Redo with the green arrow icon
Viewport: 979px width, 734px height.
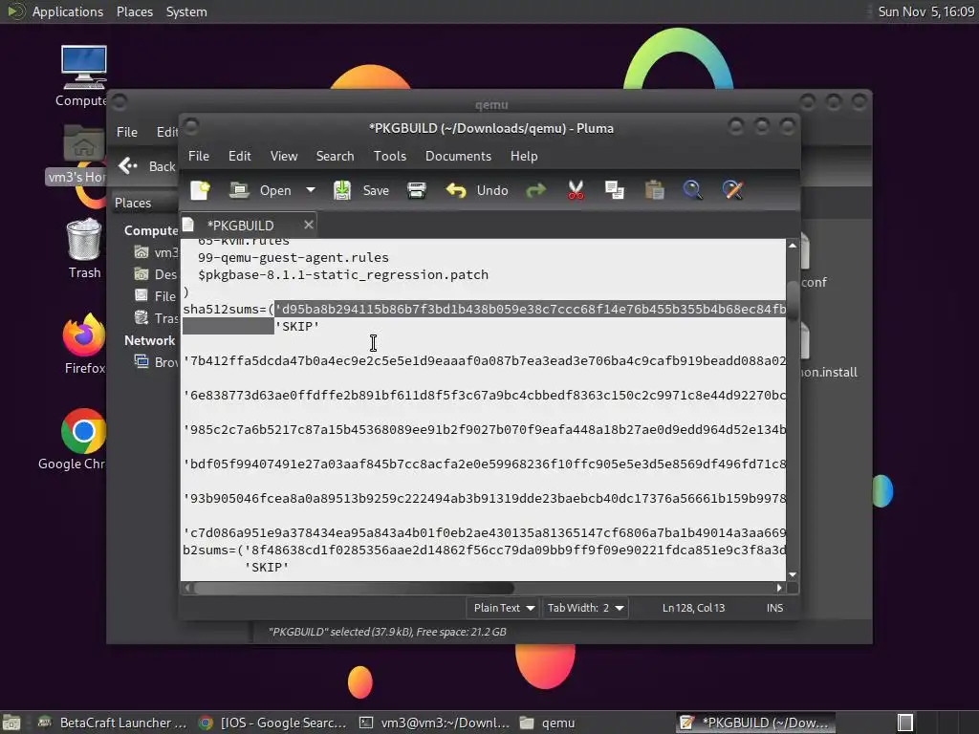pos(535,190)
